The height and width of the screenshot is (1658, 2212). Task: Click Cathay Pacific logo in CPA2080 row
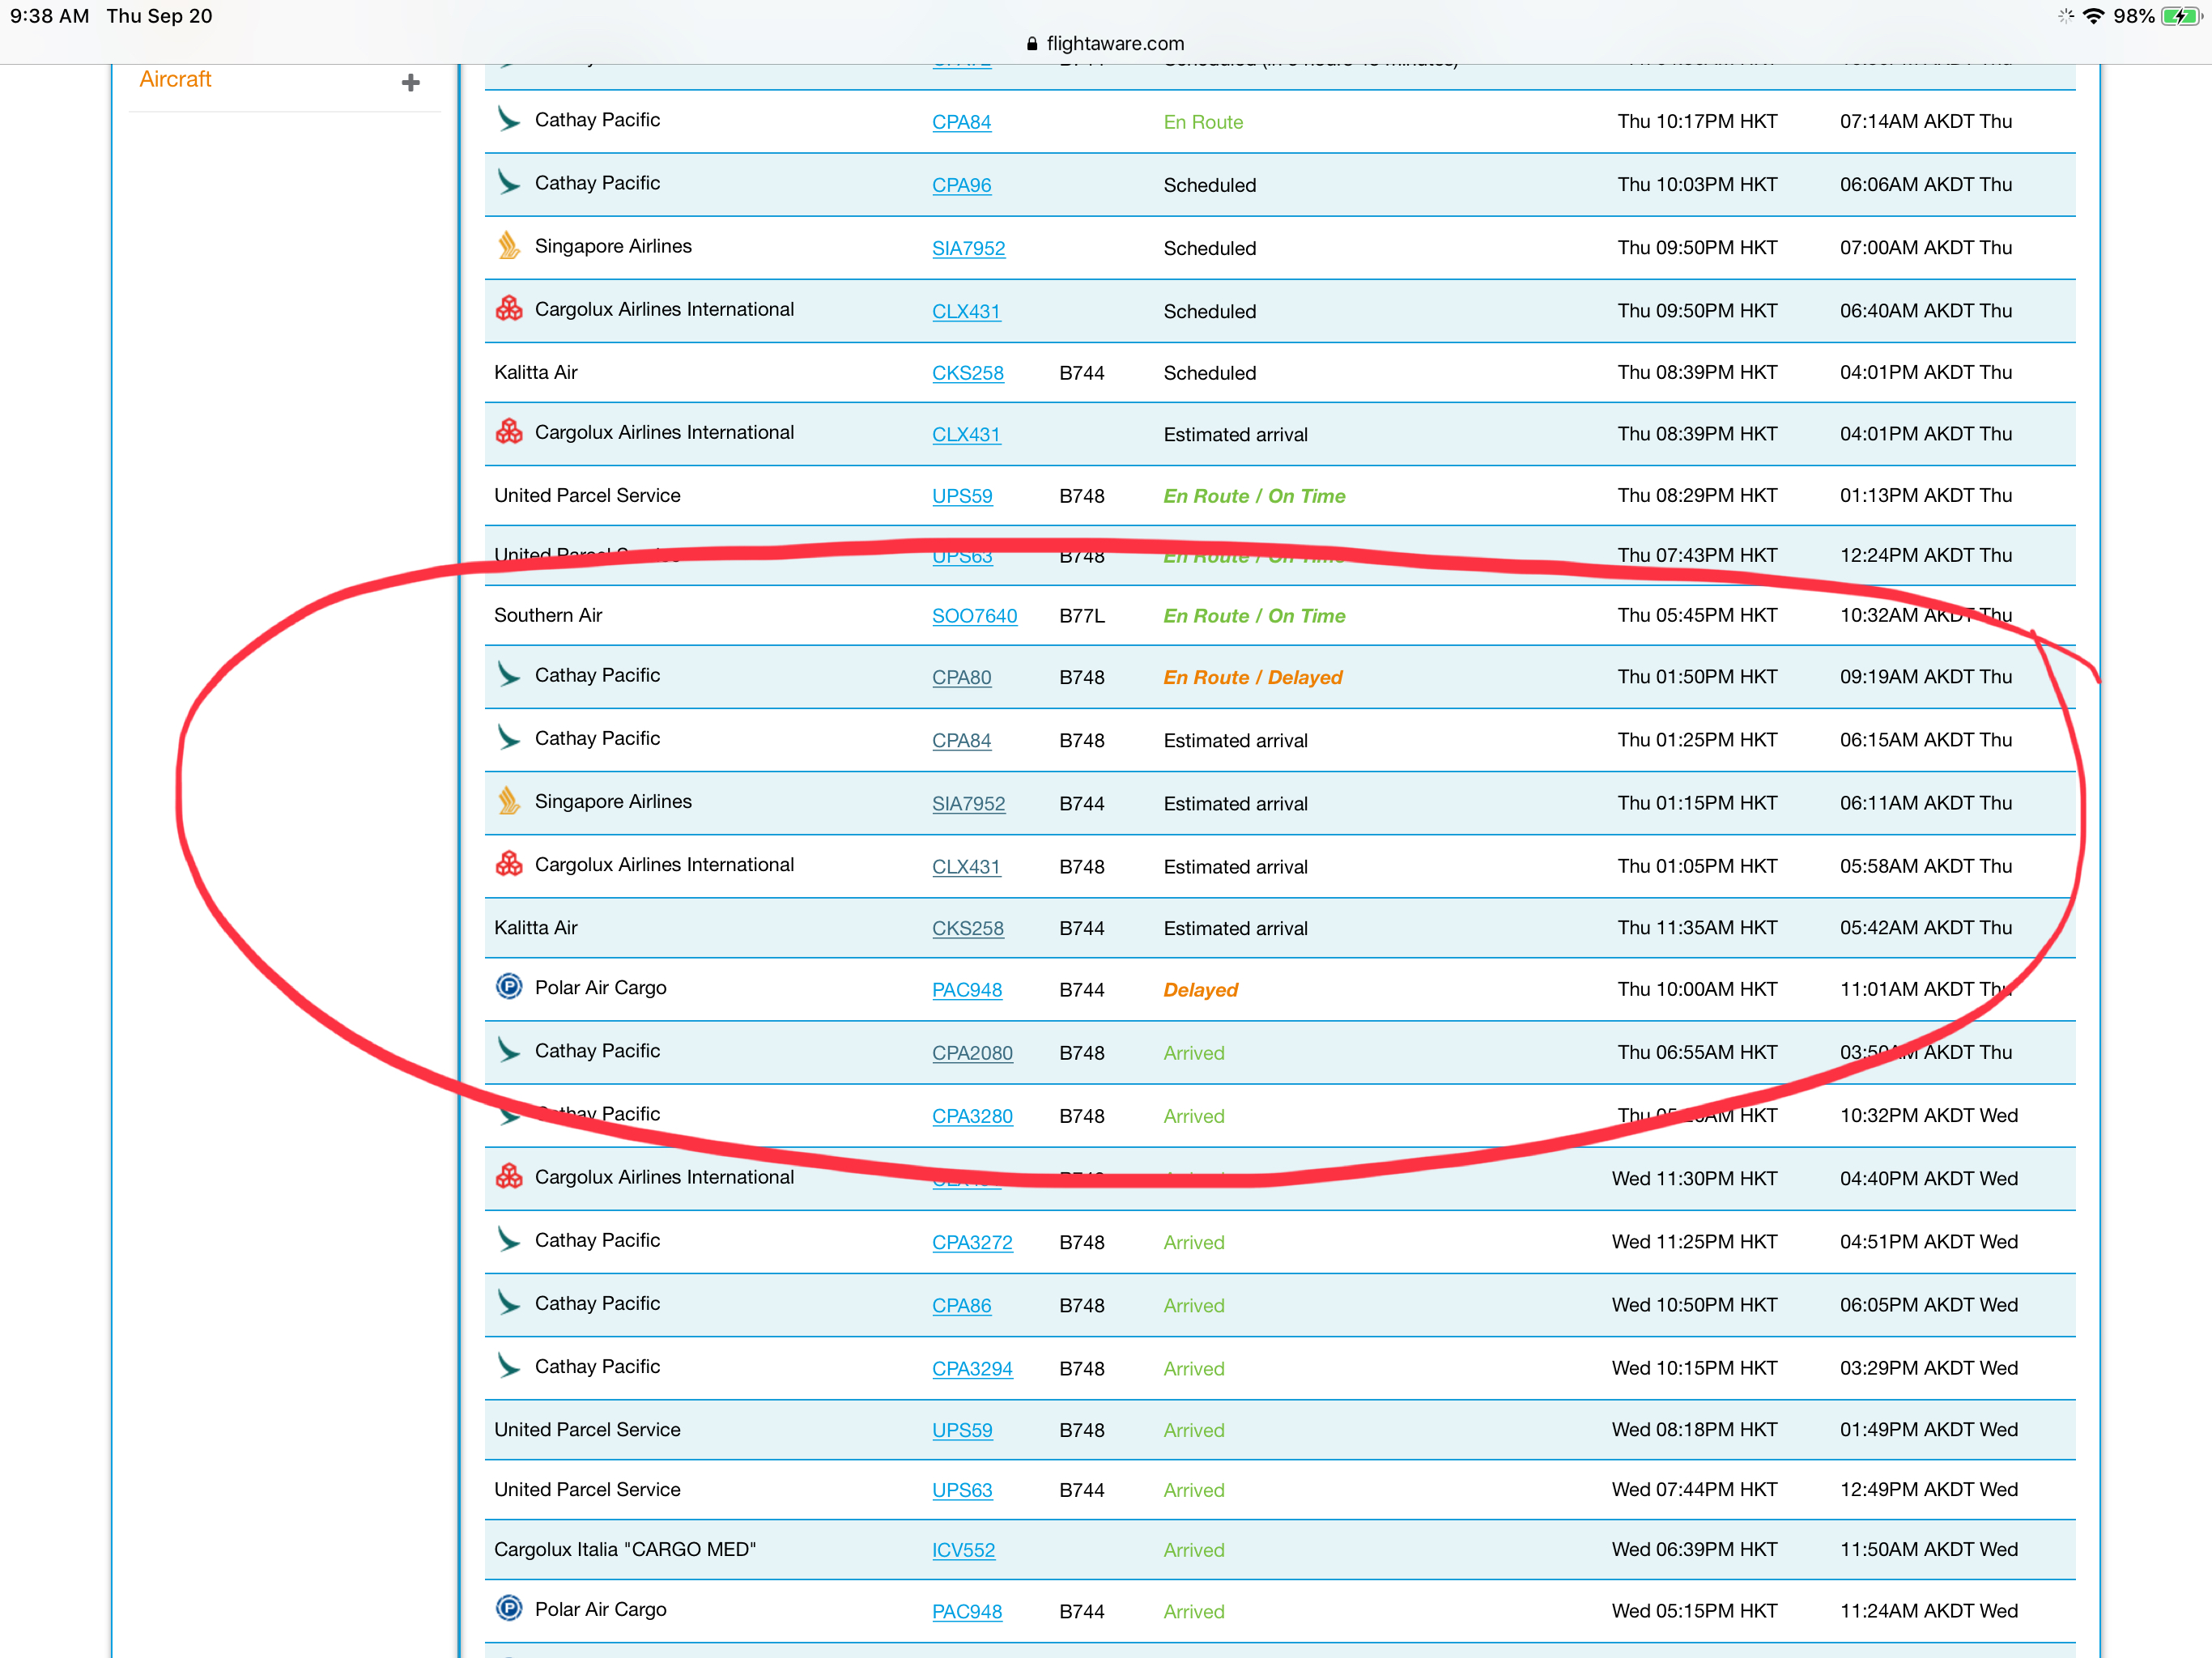click(509, 1049)
